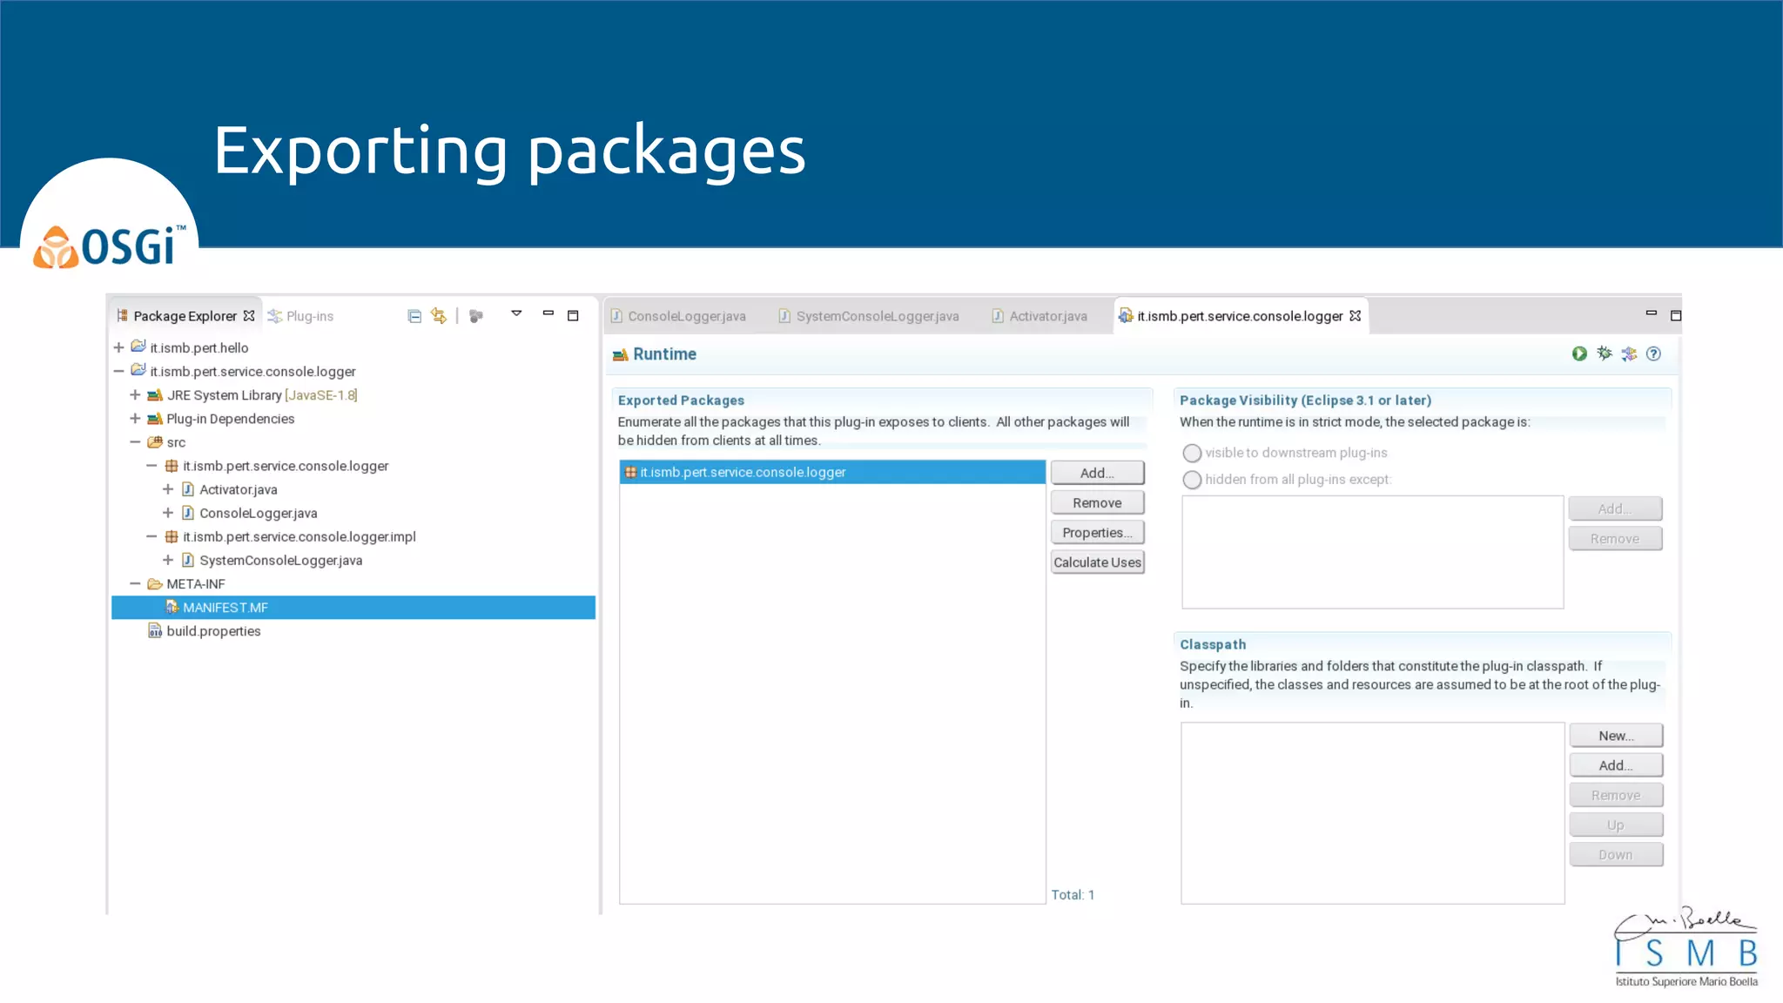
Task: Open the Activator.java editor tab
Action: tap(1040, 316)
